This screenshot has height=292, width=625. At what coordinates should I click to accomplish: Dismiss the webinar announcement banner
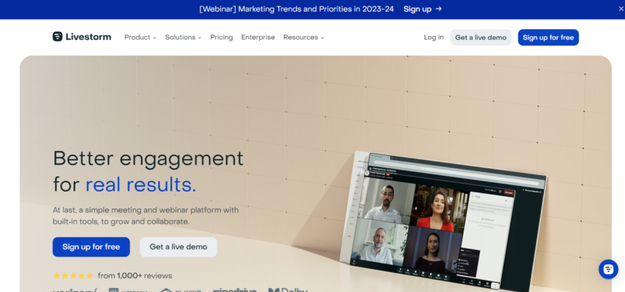(621, 9)
